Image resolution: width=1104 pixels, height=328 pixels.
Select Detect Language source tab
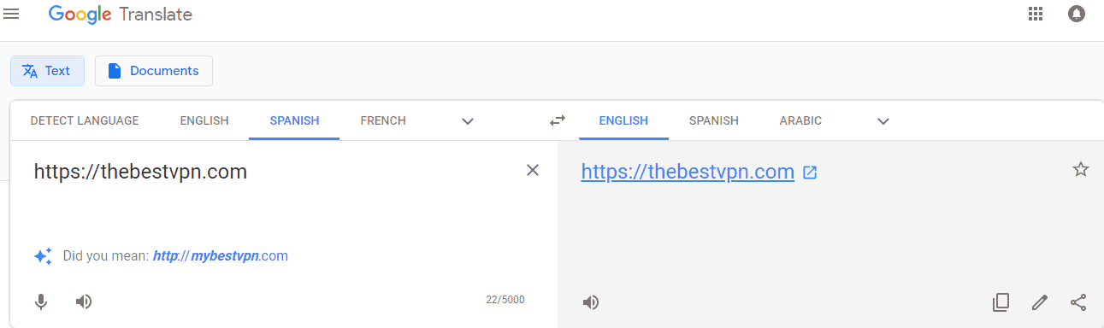point(85,120)
